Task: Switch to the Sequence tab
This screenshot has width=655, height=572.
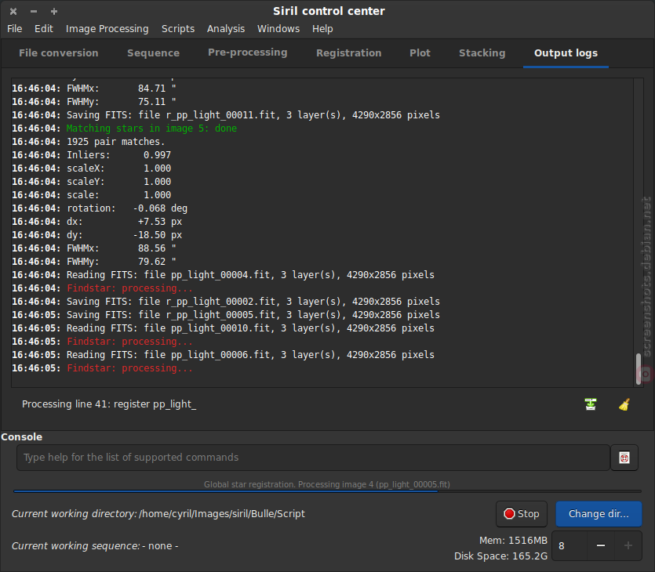Action: click(153, 53)
